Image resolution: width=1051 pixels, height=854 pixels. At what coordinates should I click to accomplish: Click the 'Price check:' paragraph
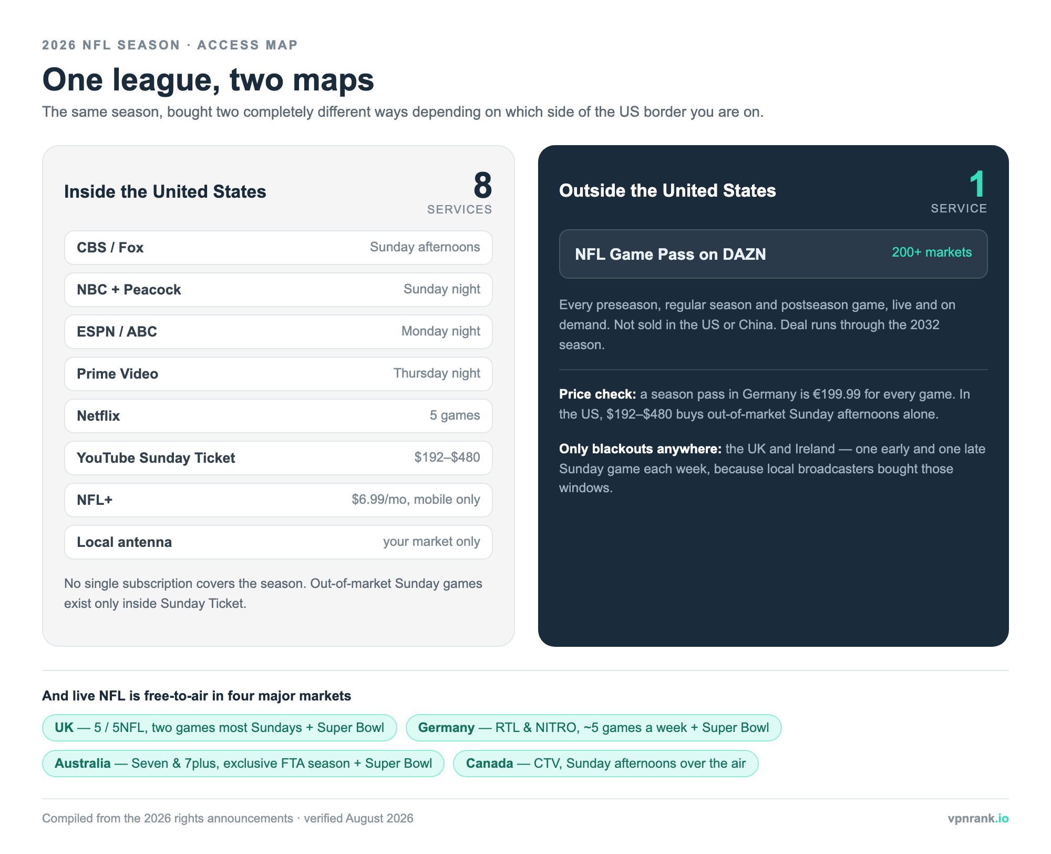click(765, 404)
